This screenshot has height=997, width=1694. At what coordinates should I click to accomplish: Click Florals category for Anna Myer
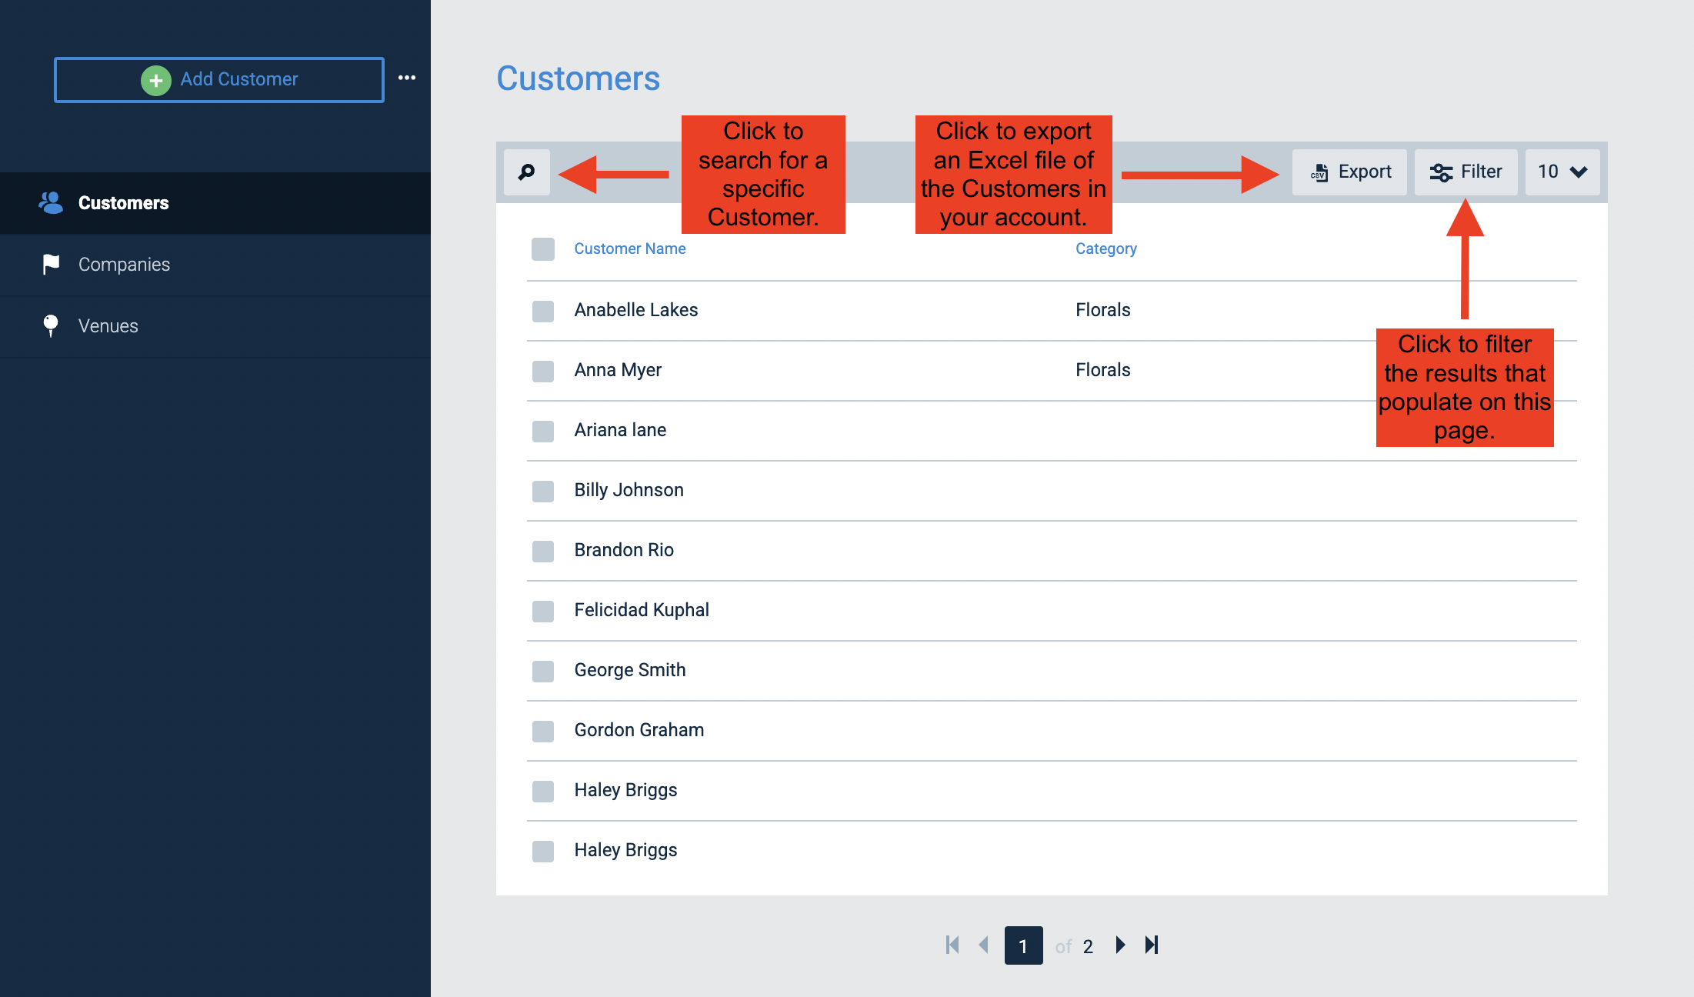click(x=1103, y=370)
